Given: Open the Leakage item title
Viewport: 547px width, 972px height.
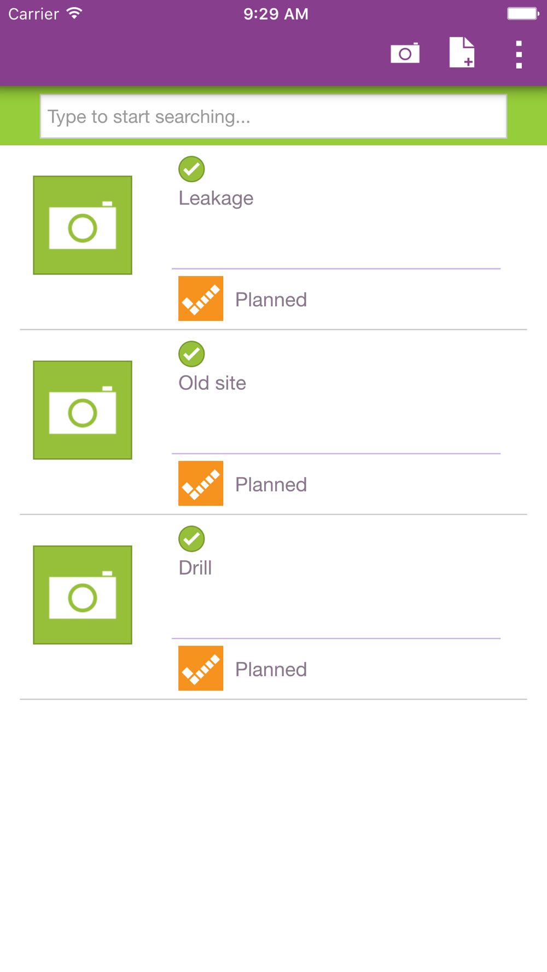Looking at the screenshot, I should pyautogui.click(x=216, y=198).
